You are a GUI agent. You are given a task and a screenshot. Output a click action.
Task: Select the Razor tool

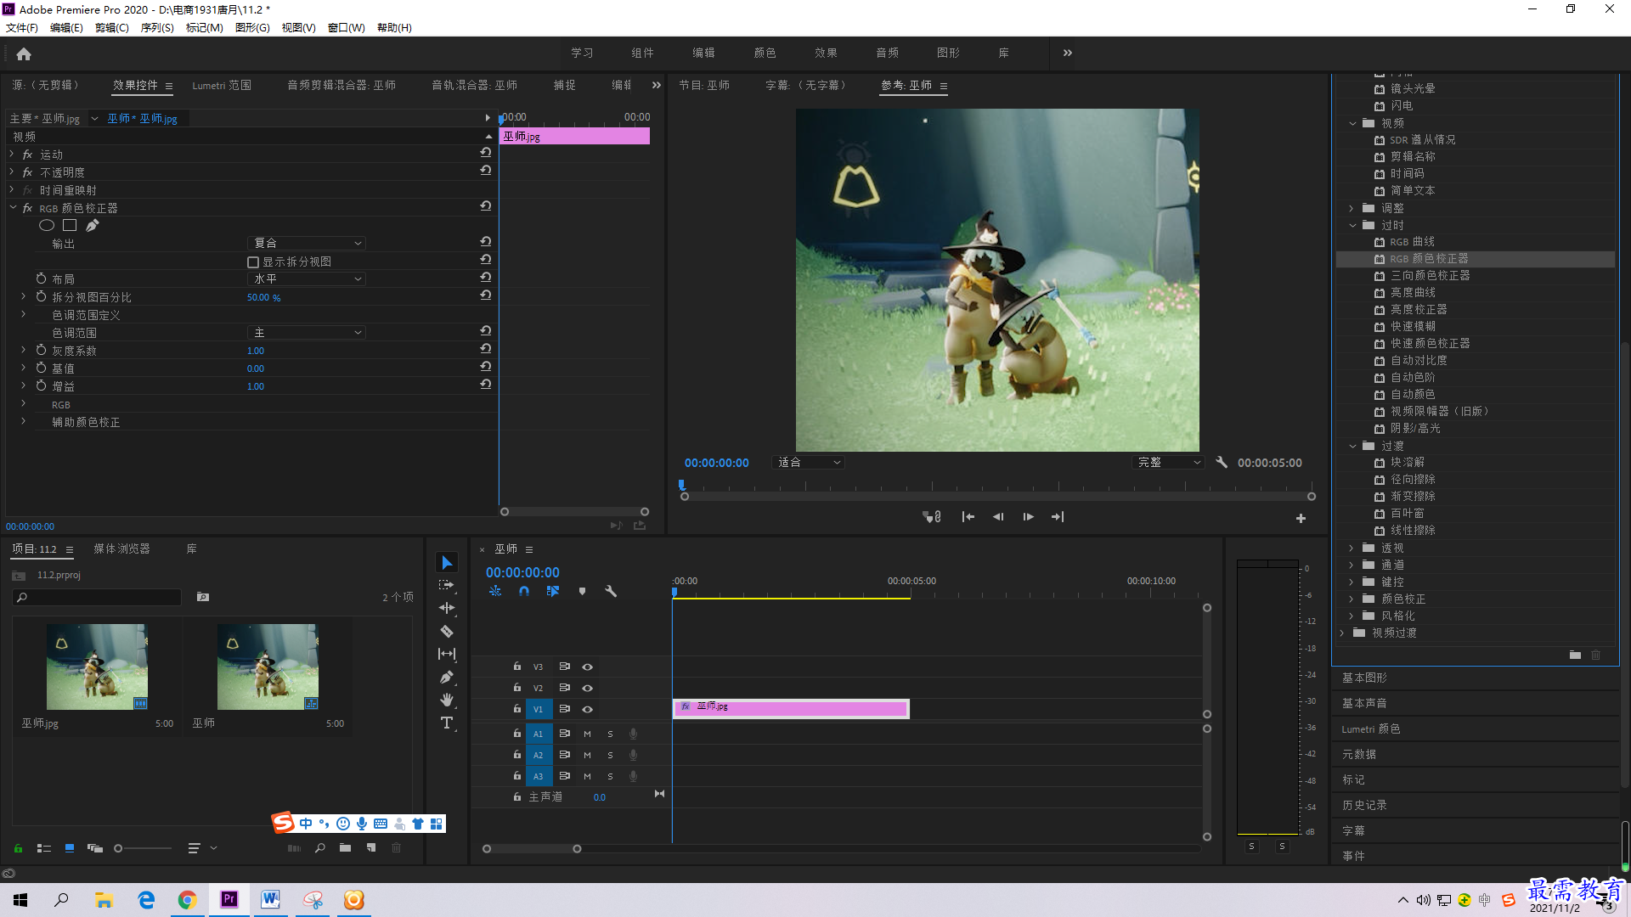pos(447,631)
